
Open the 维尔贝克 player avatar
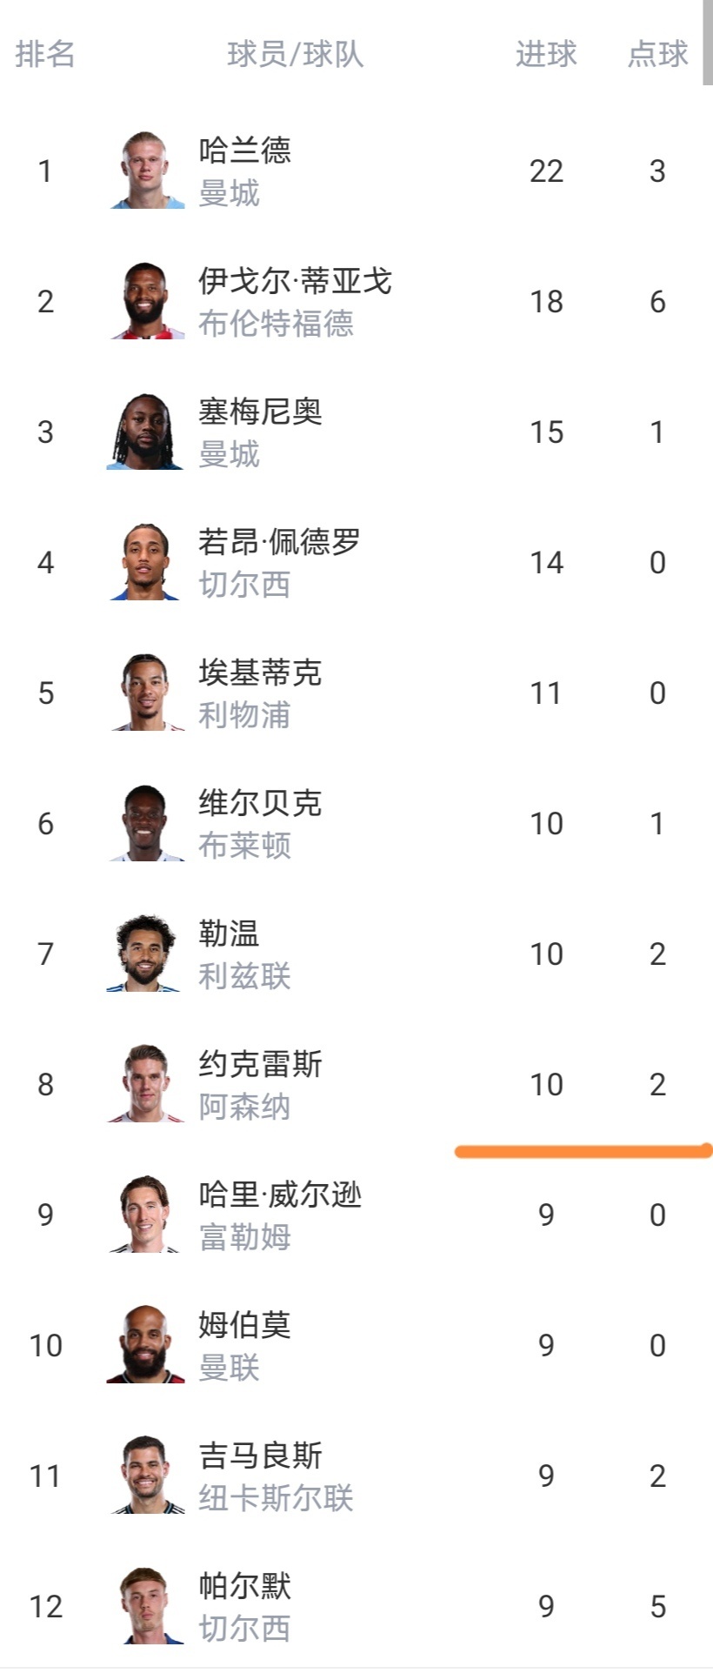coord(146,823)
